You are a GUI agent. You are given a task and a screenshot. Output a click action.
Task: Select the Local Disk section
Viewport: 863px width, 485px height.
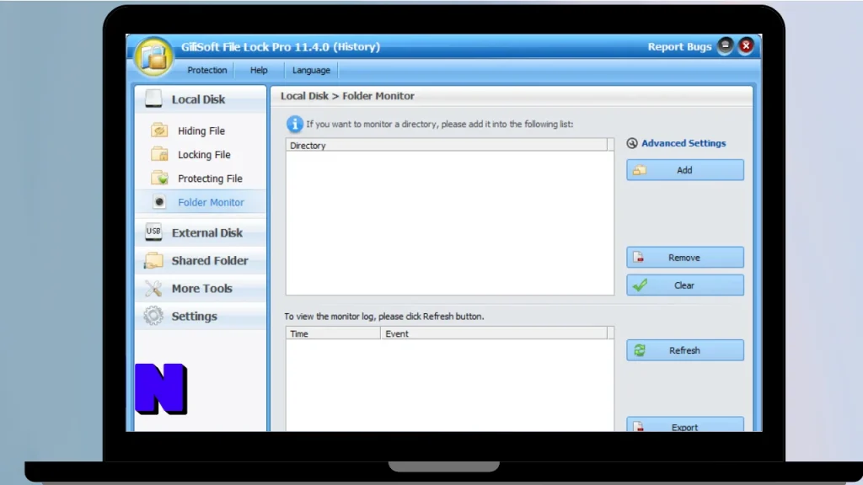click(201, 99)
